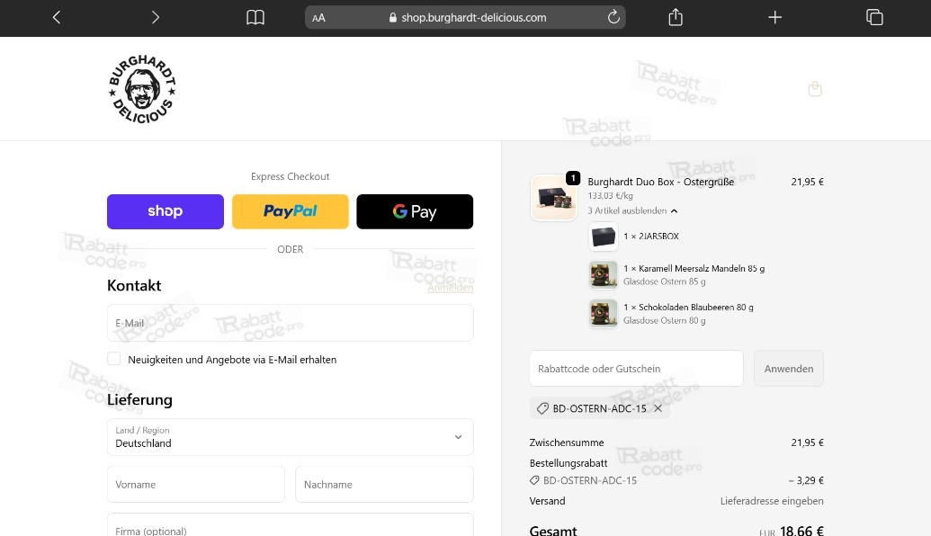Image resolution: width=931 pixels, height=536 pixels.
Task: Open the reader view AA menu
Action: (319, 18)
